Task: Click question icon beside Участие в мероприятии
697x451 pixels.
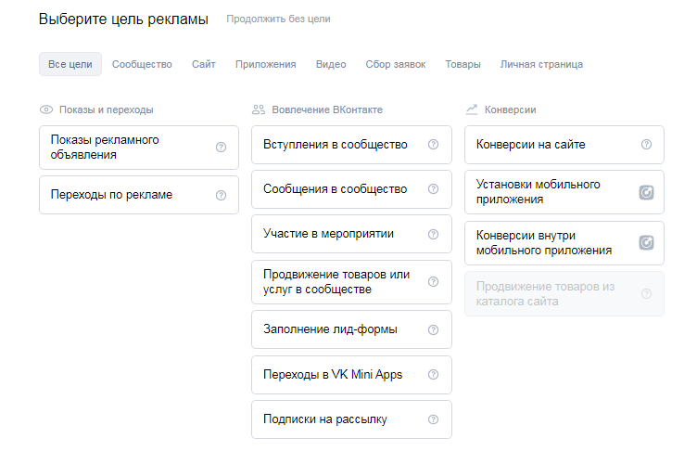Action: [x=433, y=234]
